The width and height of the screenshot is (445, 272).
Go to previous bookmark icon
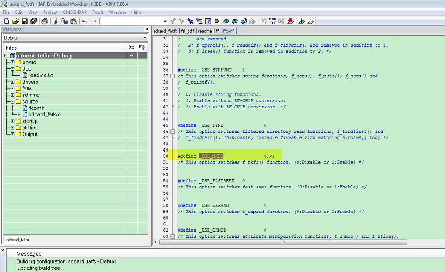tap(226, 21)
